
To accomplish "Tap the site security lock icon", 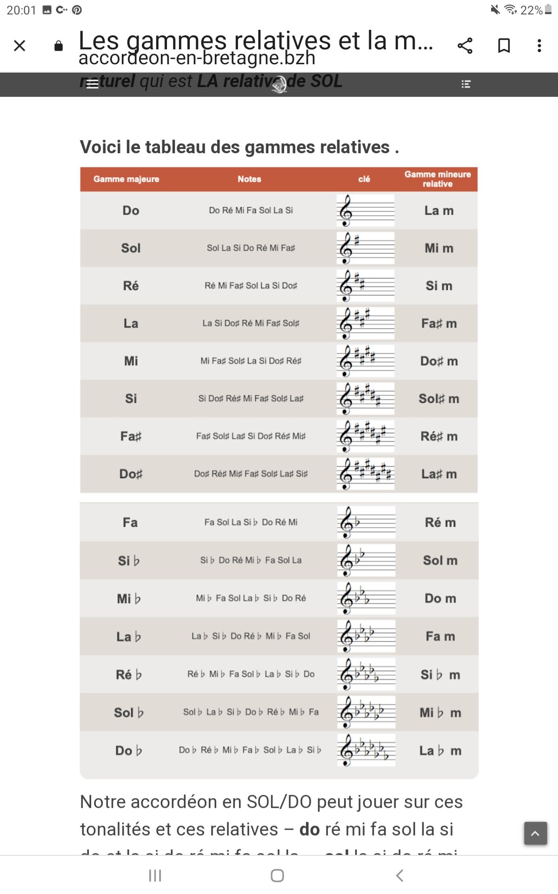I will point(59,46).
